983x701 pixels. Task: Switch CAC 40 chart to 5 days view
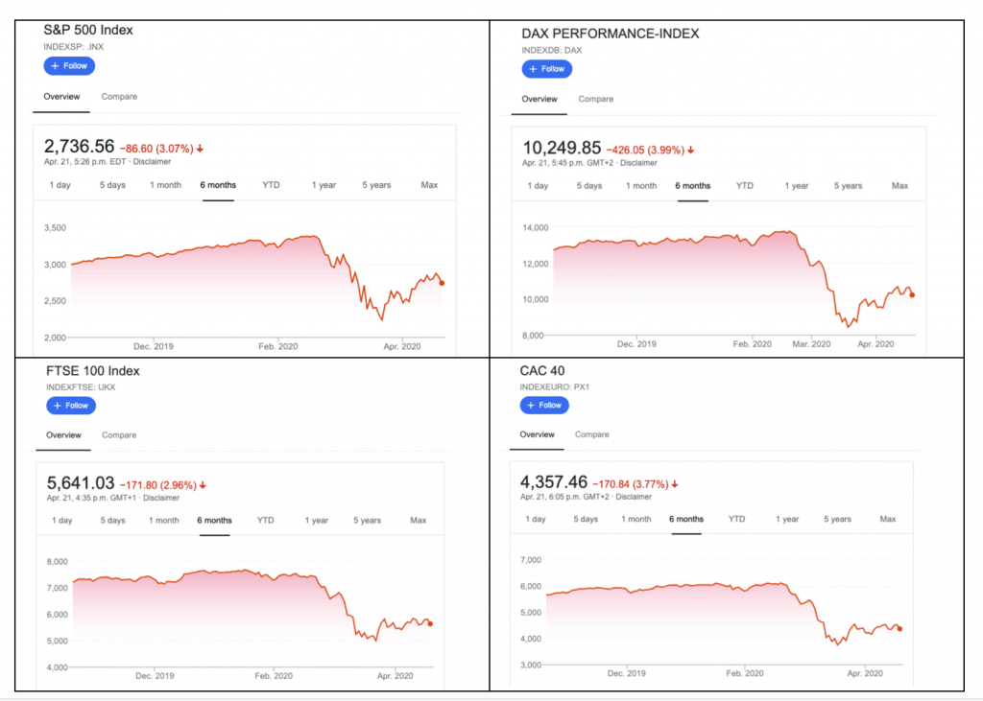click(x=587, y=519)
